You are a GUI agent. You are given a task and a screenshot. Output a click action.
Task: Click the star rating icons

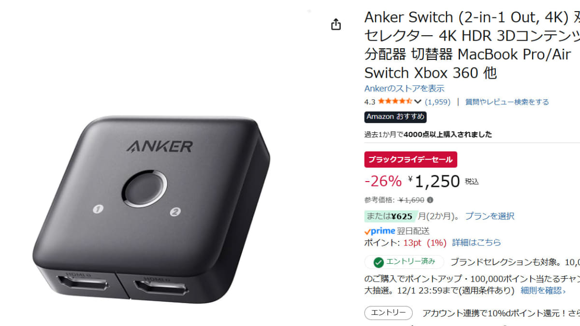point(395,102)
